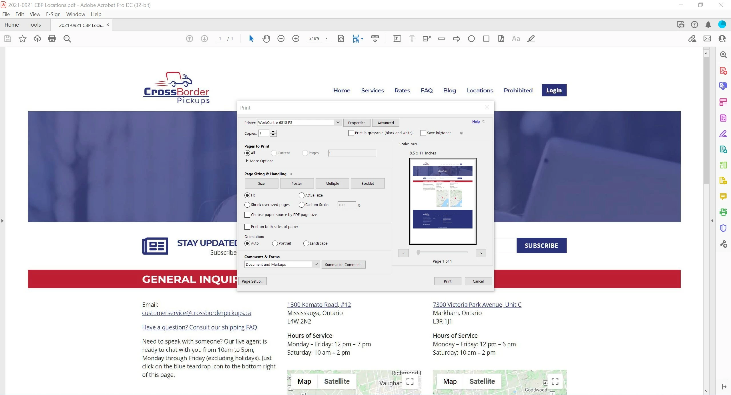Select Landscape orientation radio button

(x=306, y=243)
